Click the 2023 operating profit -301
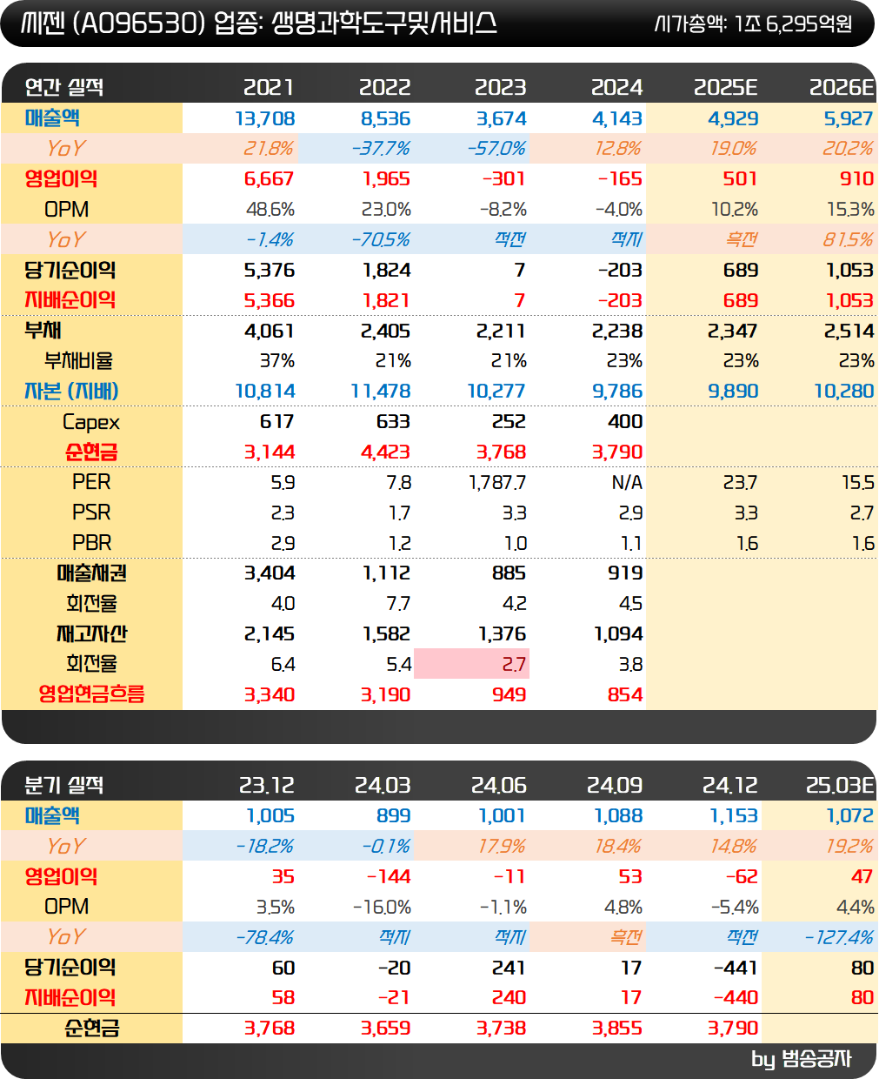The image size is (879, 1079). coord(504,179)
